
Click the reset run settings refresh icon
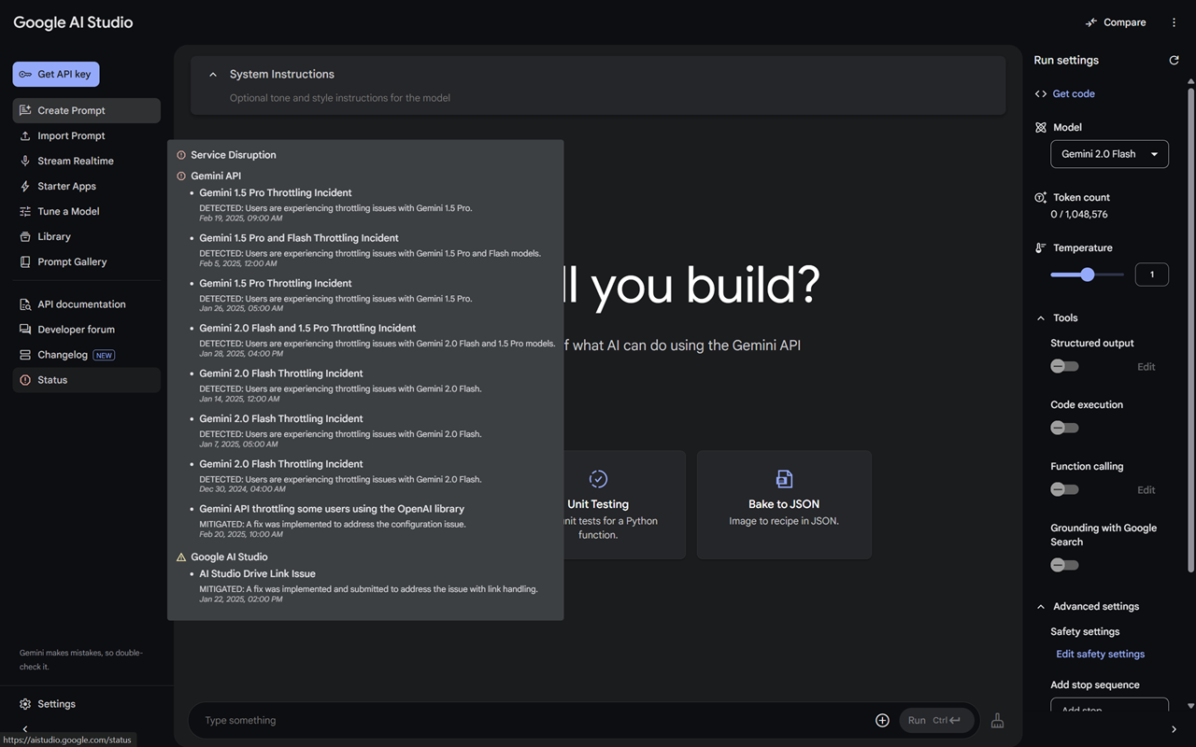tap(1174, 61)
